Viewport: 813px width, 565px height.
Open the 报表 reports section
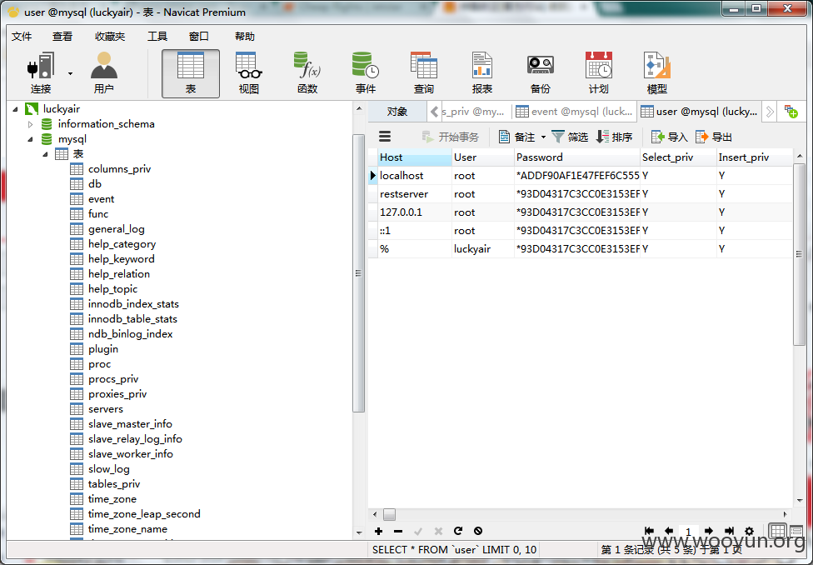click(482, 73)
